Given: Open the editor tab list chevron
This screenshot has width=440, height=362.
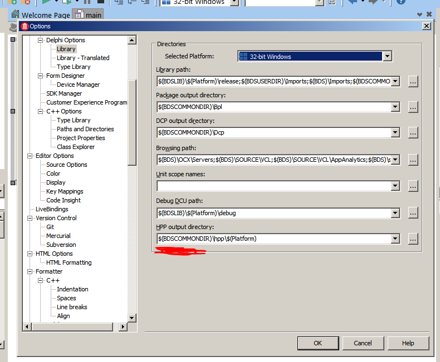Looking at the screenshot, I should point(419,14).
